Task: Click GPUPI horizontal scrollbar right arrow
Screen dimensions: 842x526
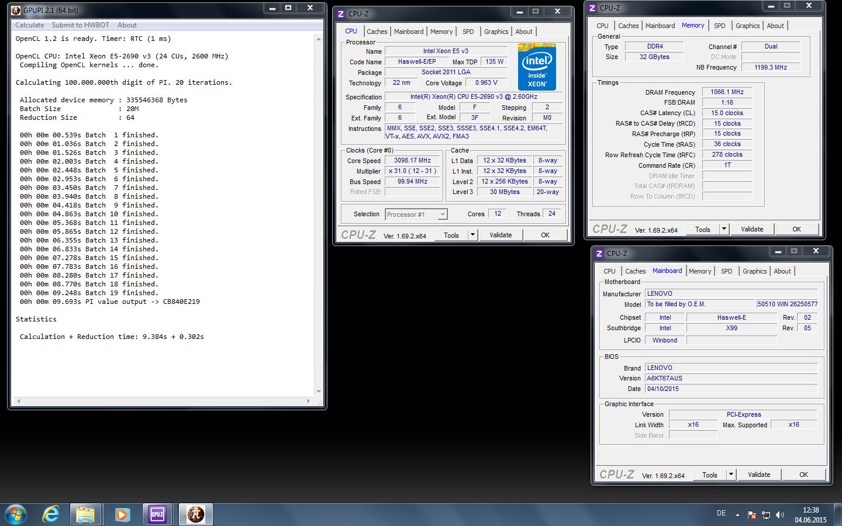Action: click(309, 401)
